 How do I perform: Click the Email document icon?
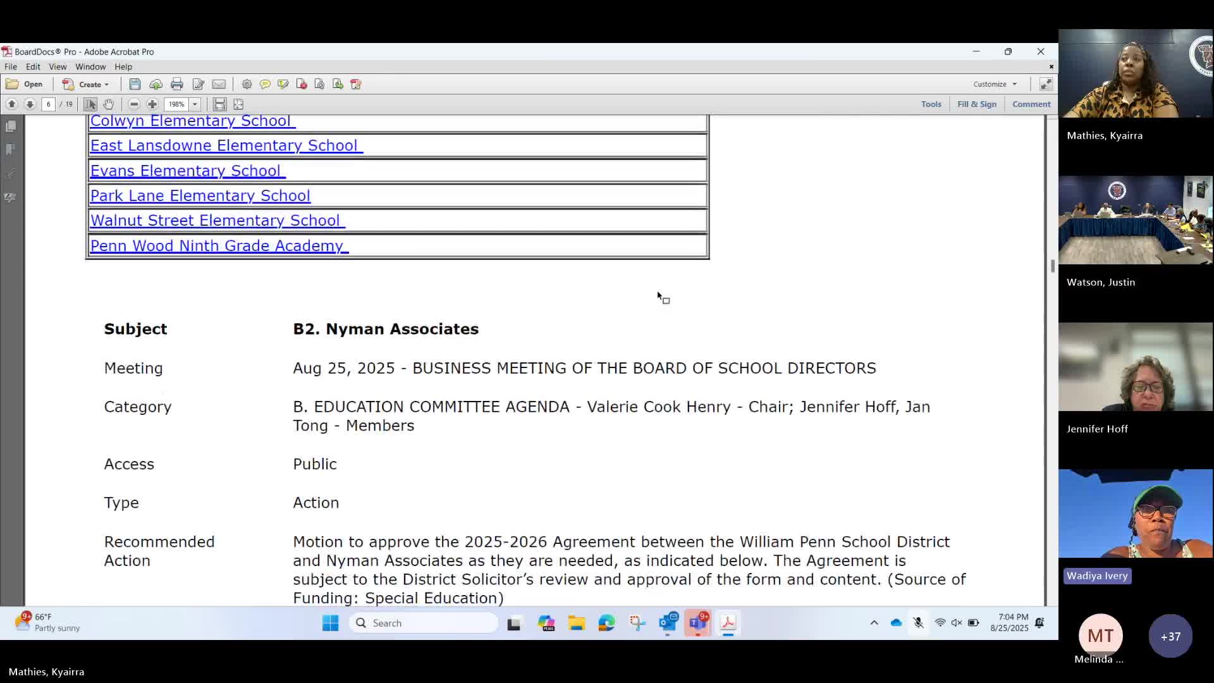tap(219, 84)
